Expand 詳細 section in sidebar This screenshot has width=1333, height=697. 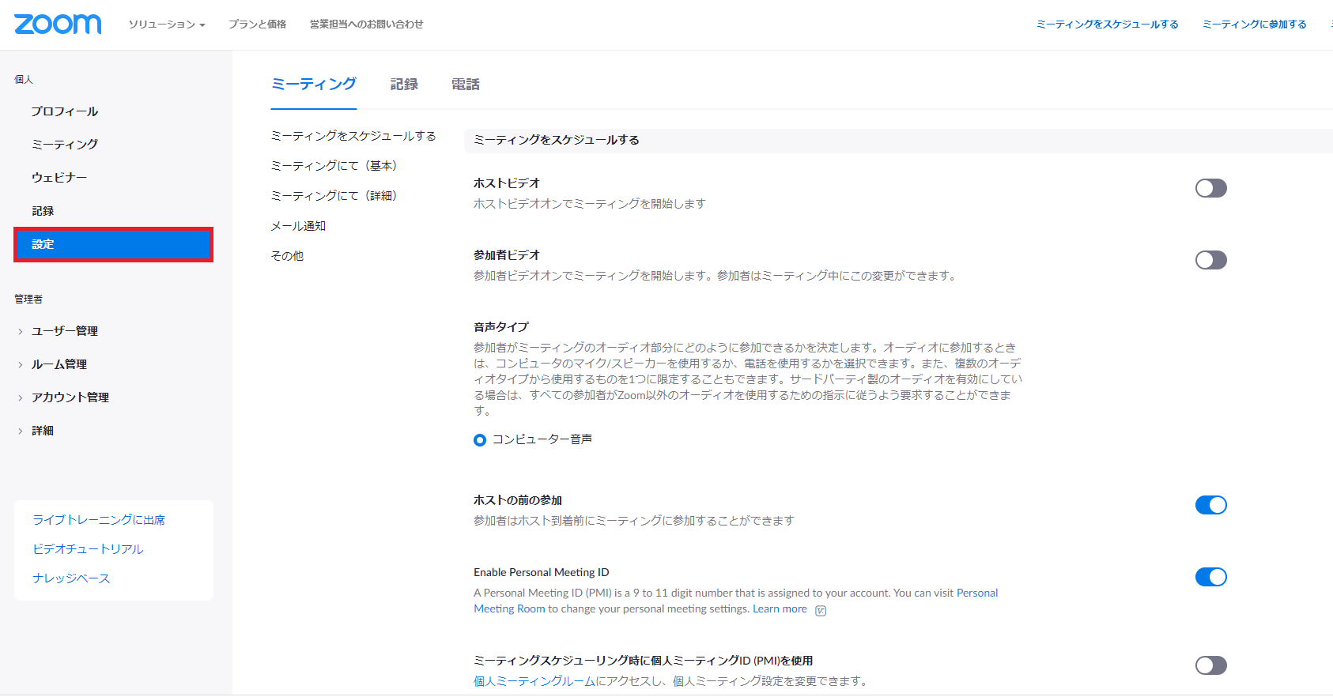pos(42,431)
